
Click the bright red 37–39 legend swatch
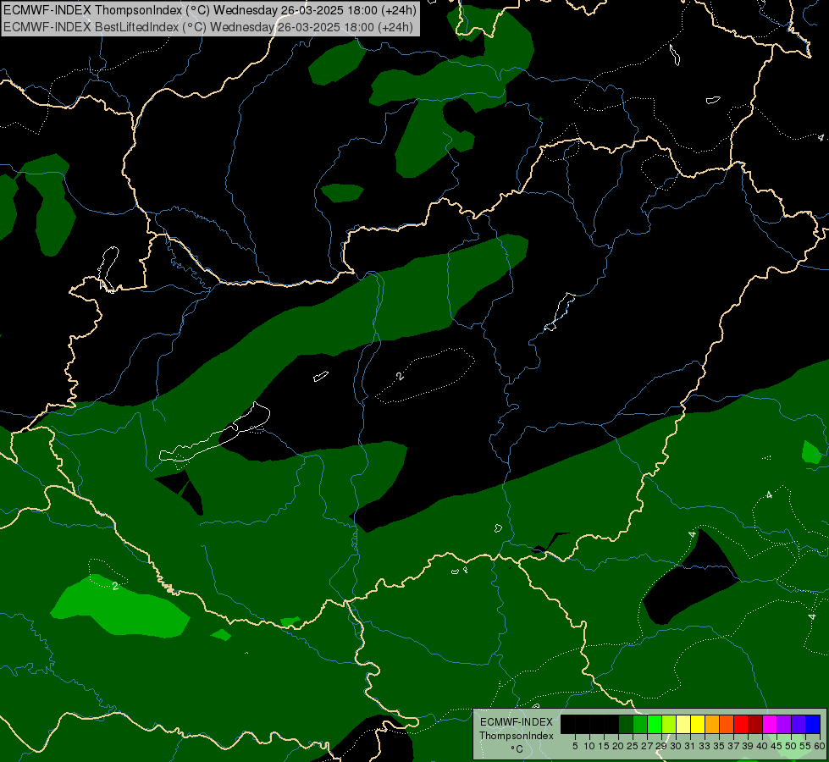(741, 724)
